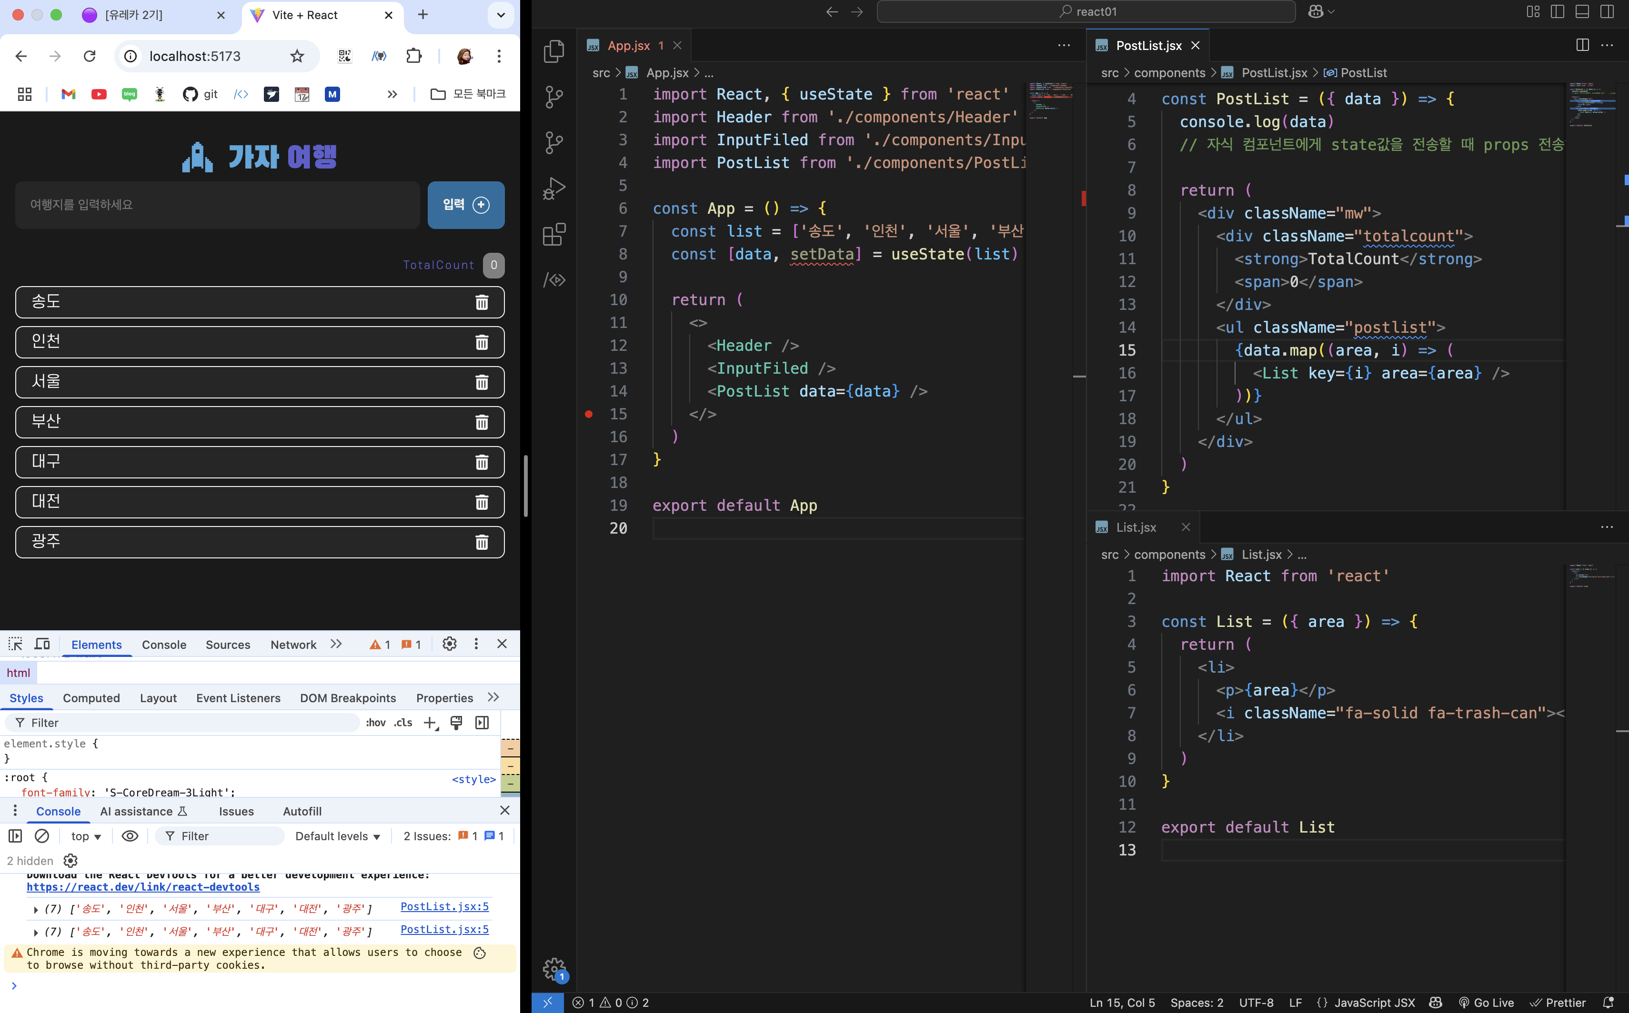Image resolution: width=1629 pixels, height=1013 pixels.
Task: Split the PostList.jsx editor right
Action: point(1582,45)
